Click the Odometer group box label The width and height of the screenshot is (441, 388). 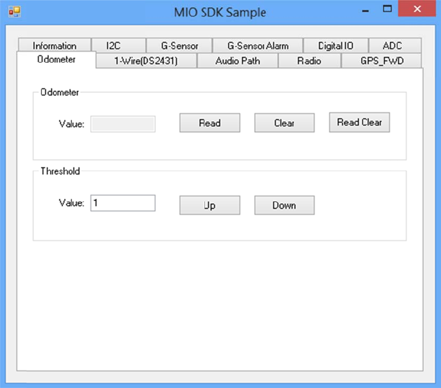click(60, 92)
